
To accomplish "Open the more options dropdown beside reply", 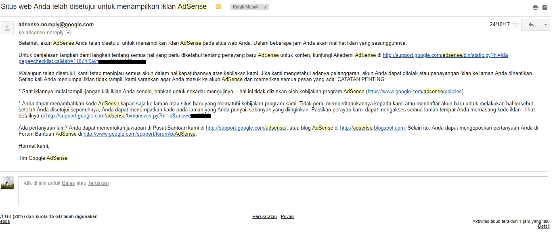I will click(x=545, y=25).
